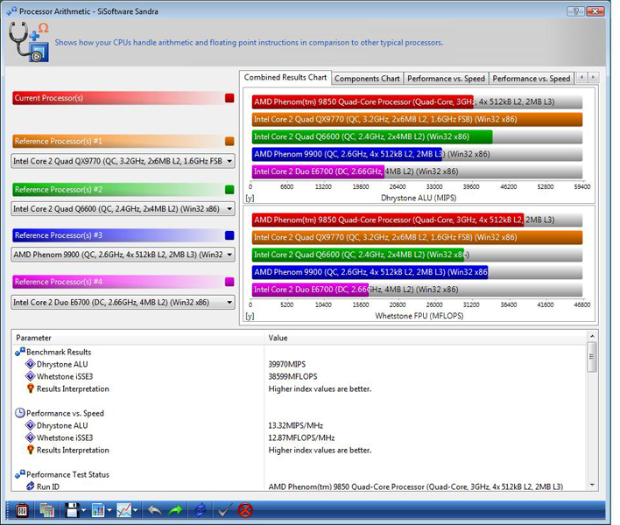Click the copy results toolbar icon
Image resolution: width=620 pixels, height=525 pixels.
pyautogui.click(x=46, y=510)
